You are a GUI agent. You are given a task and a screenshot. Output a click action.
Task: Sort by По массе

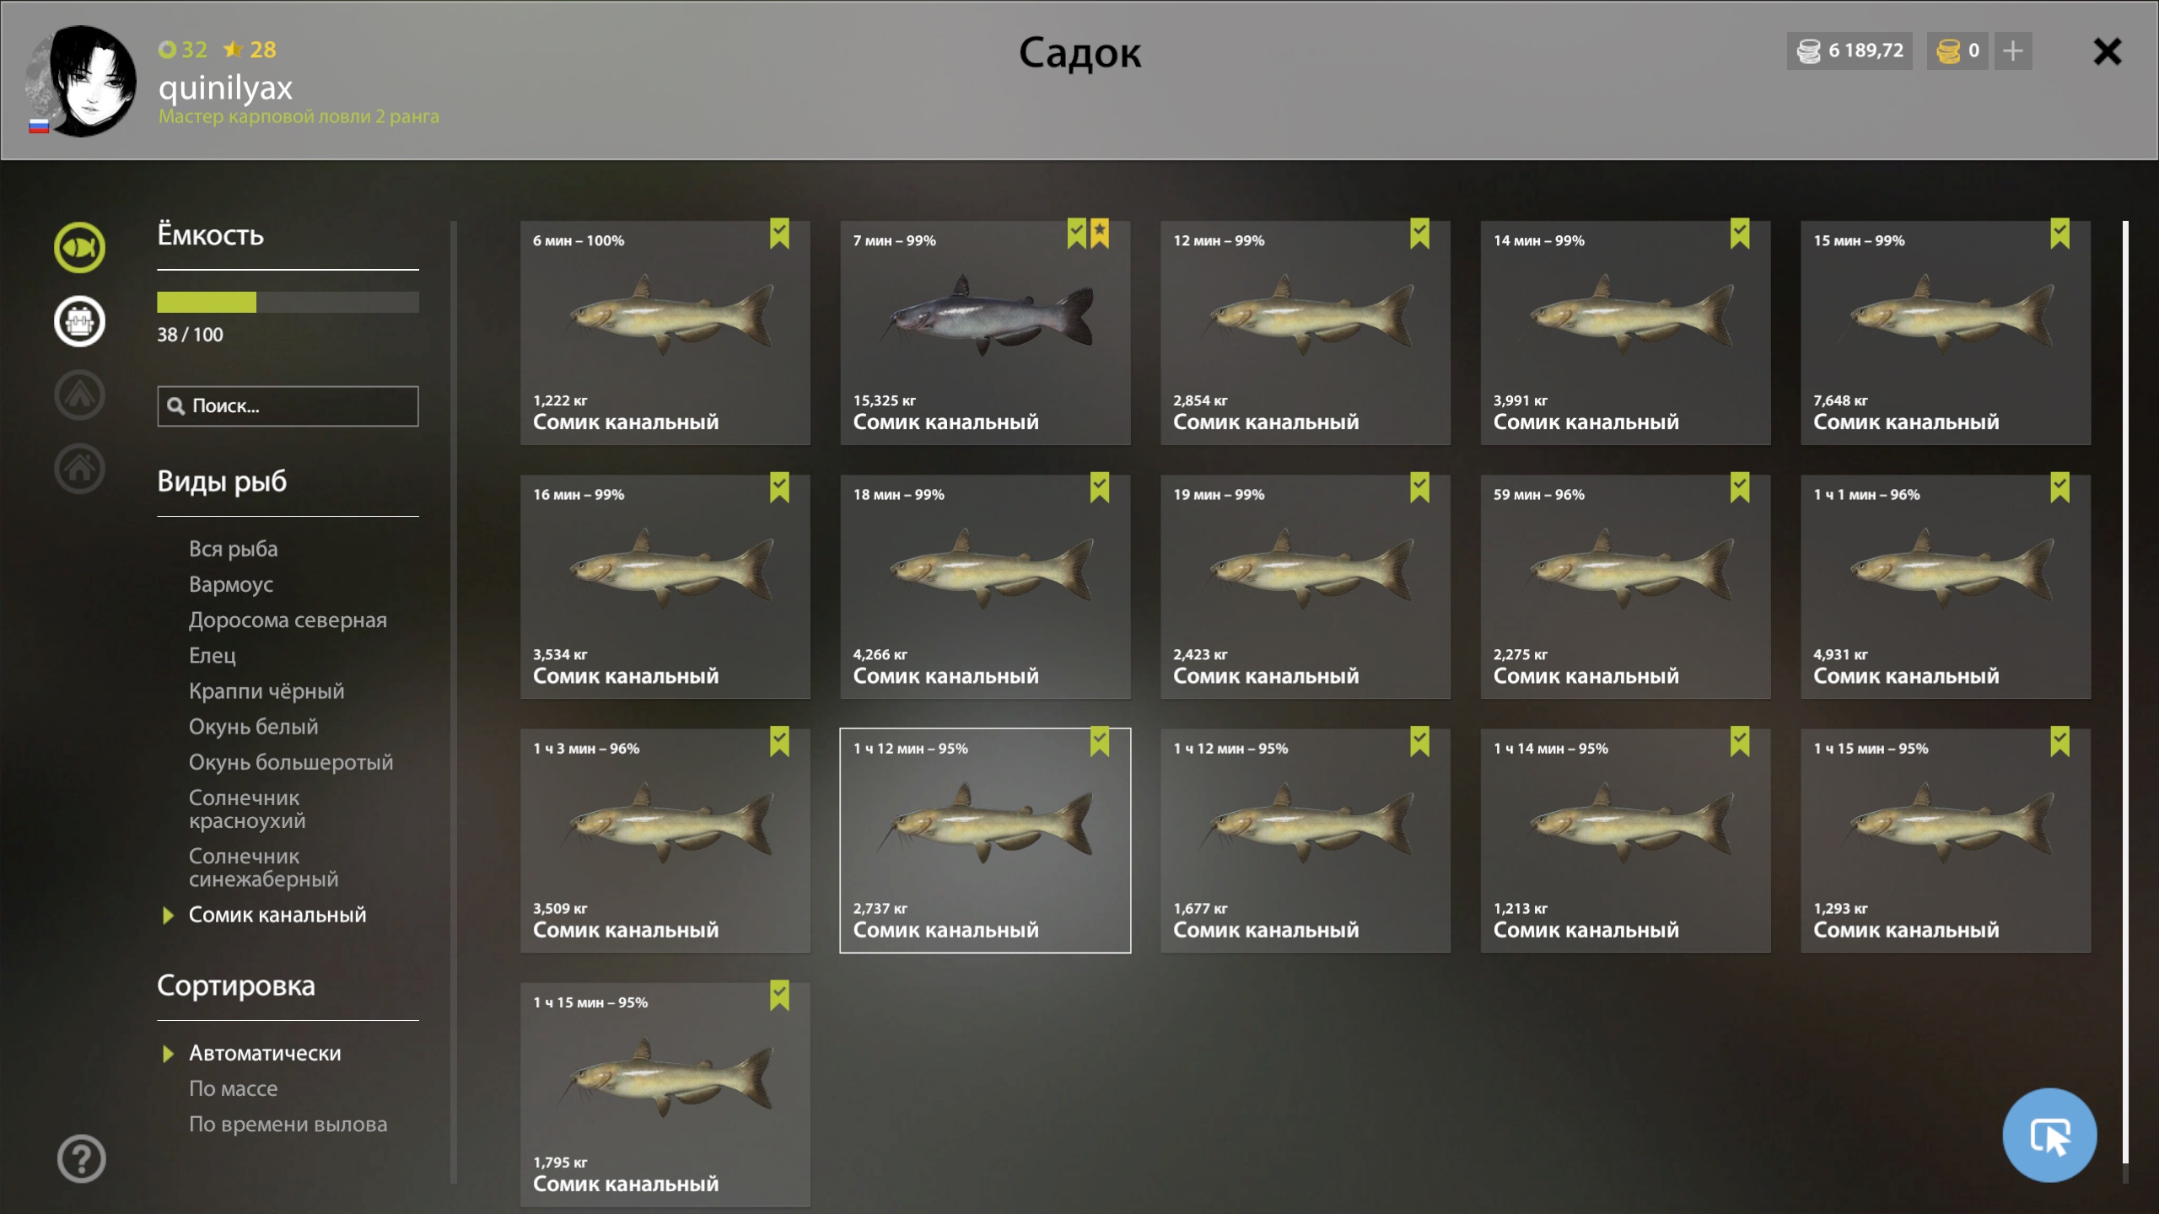233,1088
